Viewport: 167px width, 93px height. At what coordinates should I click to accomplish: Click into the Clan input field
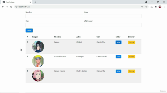pos(54,25)
